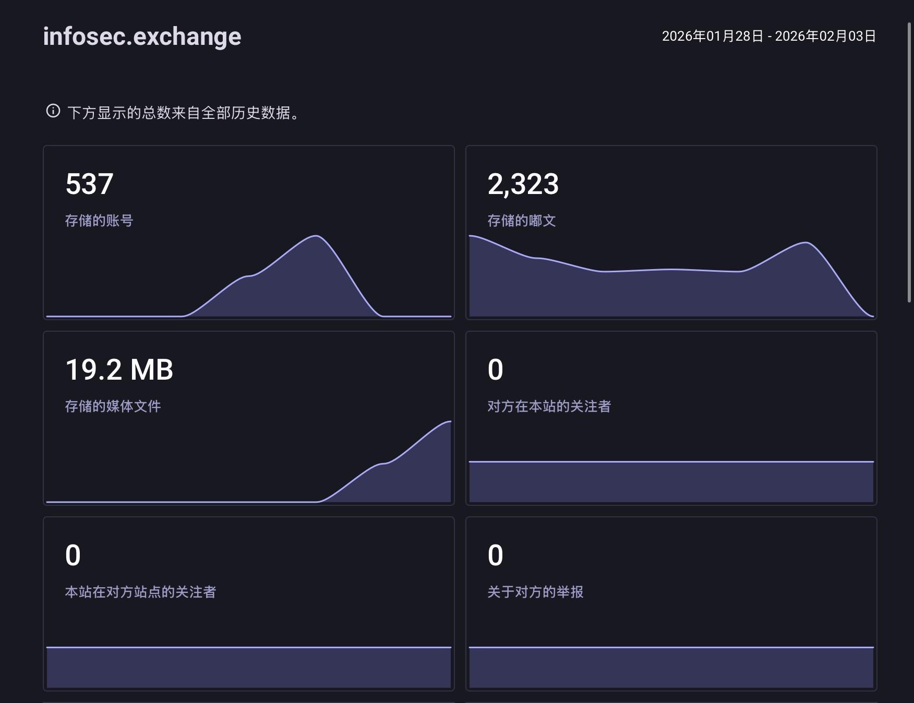This screenshot has width=914, height=703.
Task: Click the notice text 下方显示的总数来自全部历史数据
Action: (x=183, y=113)
